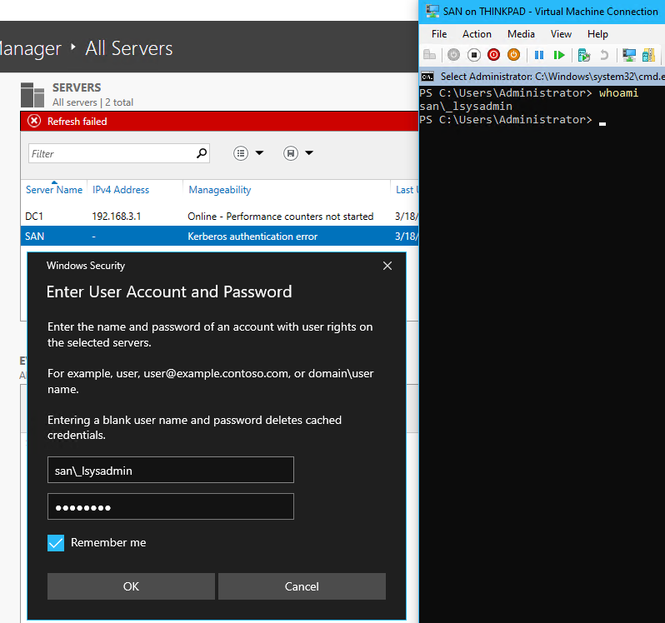Uncheck the Remember me checkbox
This screenshot has width=665, height=623.
(56, 542)
